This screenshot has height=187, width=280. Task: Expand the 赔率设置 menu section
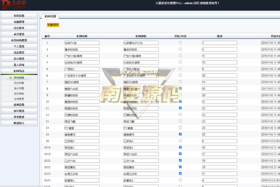click(19, 105)
